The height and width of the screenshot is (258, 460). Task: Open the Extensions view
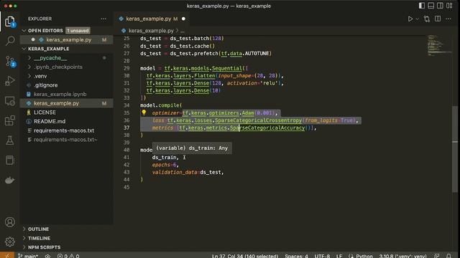click(x=9, y=120)
